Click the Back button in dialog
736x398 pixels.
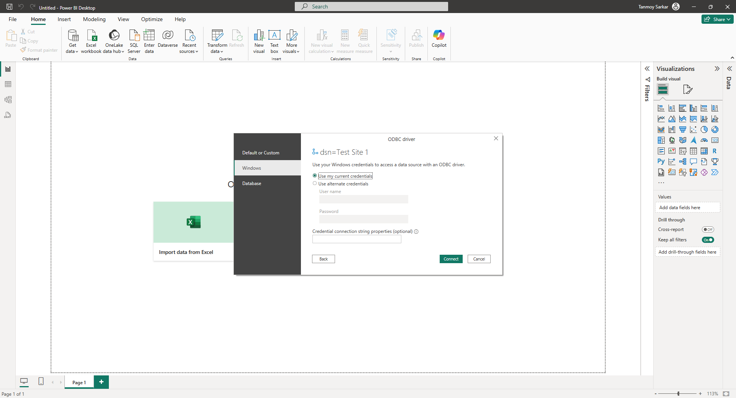[323, 259]
